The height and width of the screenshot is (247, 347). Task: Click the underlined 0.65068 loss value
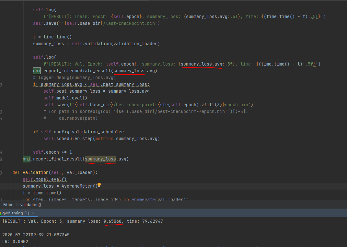[112, 221]
